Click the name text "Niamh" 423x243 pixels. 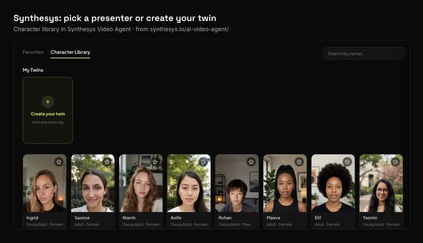pos(129,218)
